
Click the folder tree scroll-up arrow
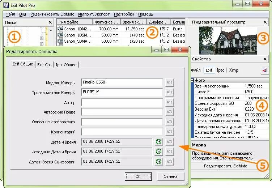pos(51,30)
